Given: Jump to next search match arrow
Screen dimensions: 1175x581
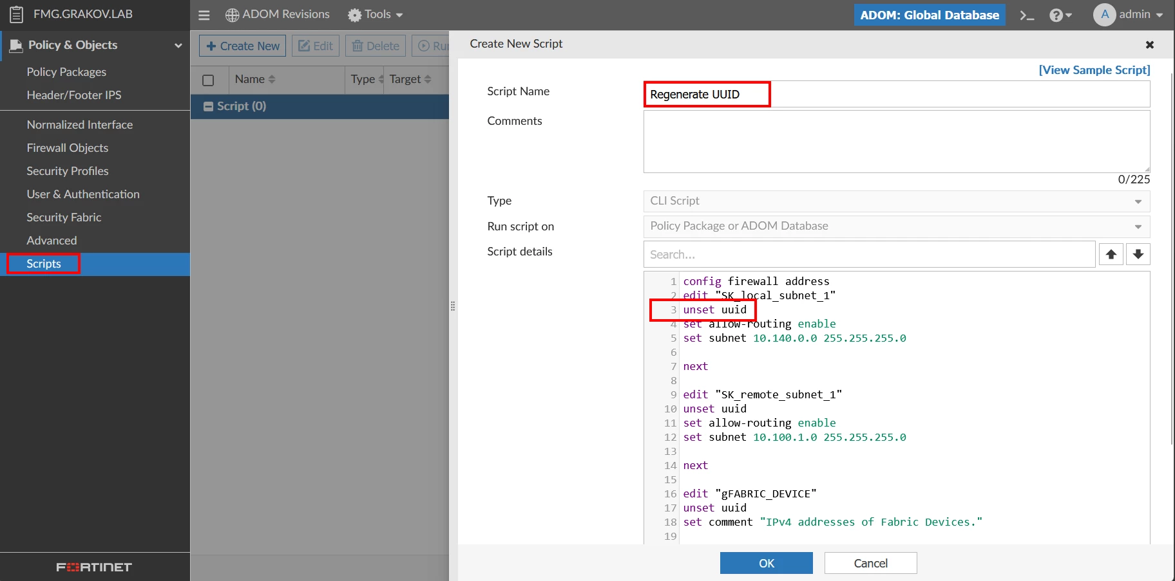Looking at the screenshot, I should click(x=1138, y=254).
